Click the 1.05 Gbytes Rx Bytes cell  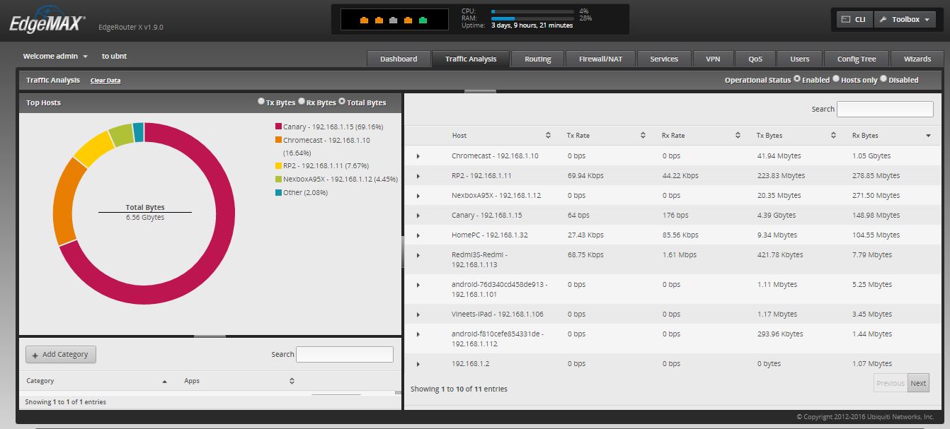click(x=871, y=155)
